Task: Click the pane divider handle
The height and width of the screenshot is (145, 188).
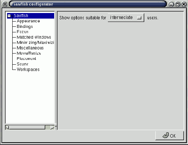Action: (x=56, y=125)
